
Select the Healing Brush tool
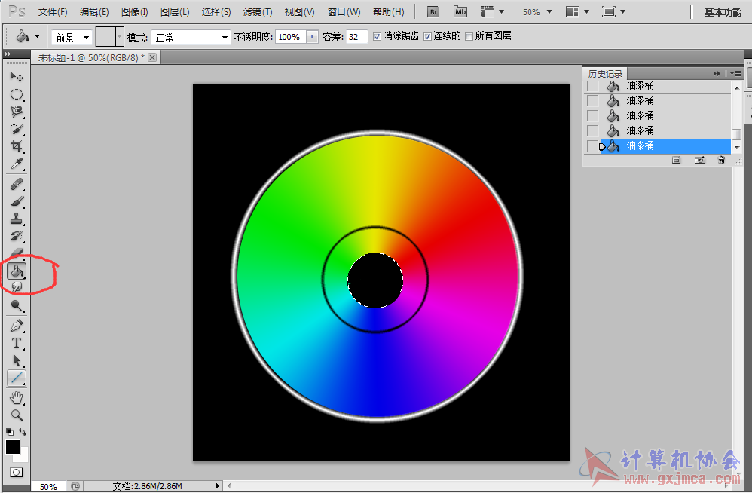pos(17,184)
